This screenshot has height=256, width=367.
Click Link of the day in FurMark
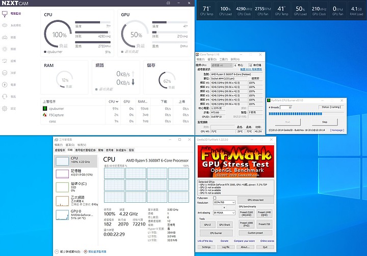point(205,241)
